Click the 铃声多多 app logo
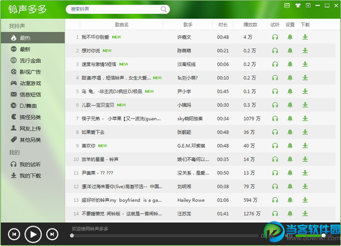The image size is (341, 246). [x=28, y=9]
